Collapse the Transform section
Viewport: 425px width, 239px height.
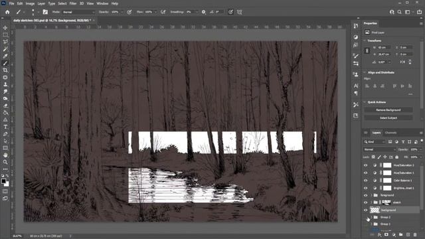tap(365, 40)
